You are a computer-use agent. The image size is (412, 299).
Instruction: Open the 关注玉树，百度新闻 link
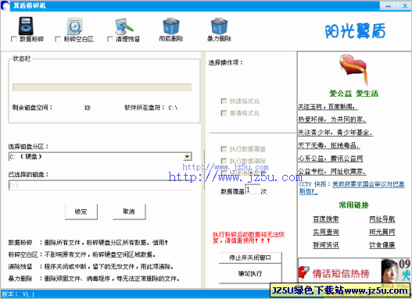328,107
